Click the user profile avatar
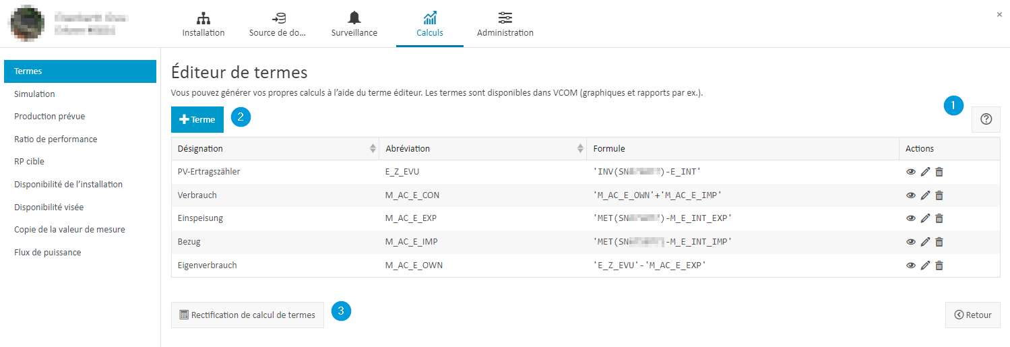 [27, 24]
